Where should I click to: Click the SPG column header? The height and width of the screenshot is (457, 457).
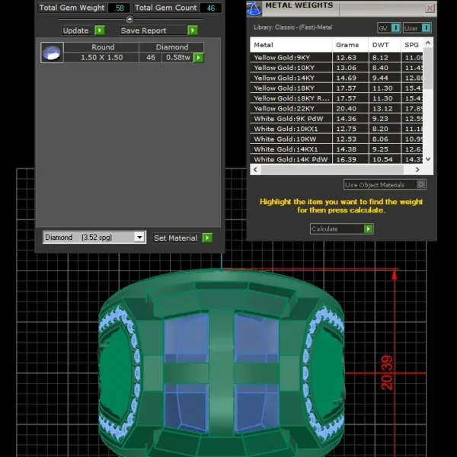point(412,45)
